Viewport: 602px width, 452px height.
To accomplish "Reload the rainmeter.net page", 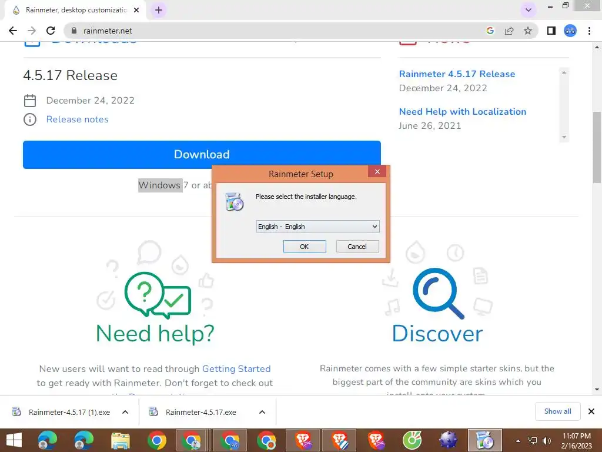I will 51,31.
